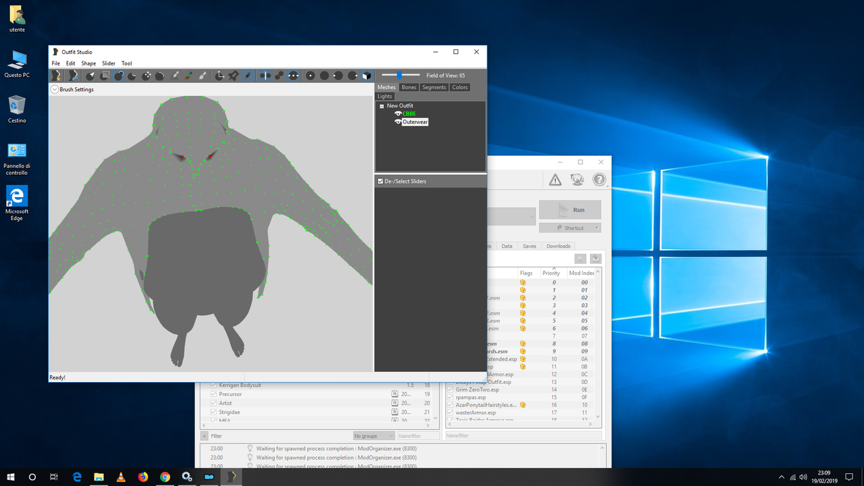Open the Saves tab in Mod Organizer

click(529, 246)
